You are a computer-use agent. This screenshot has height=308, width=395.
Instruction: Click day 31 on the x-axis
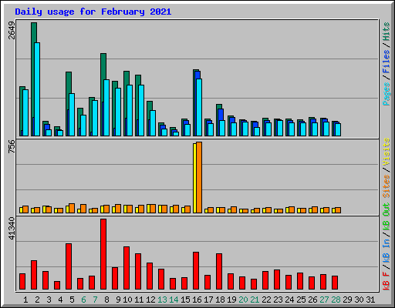point(370,300)
